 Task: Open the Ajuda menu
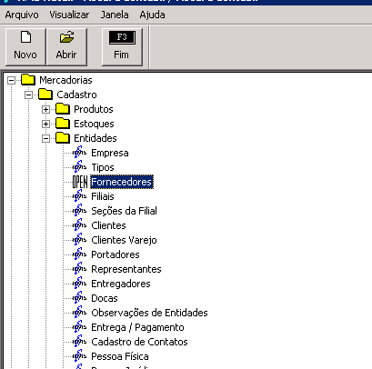pyautogui.click(x=152, y=15)
